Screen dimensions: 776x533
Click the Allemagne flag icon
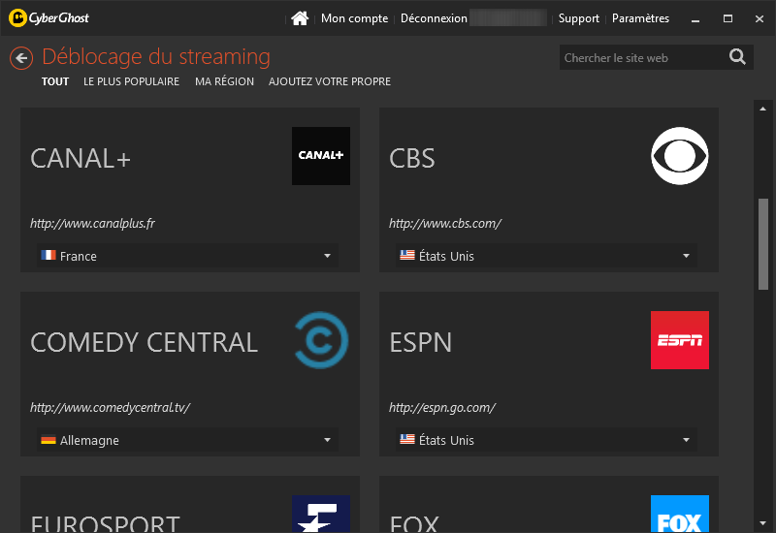coord(48,440)
